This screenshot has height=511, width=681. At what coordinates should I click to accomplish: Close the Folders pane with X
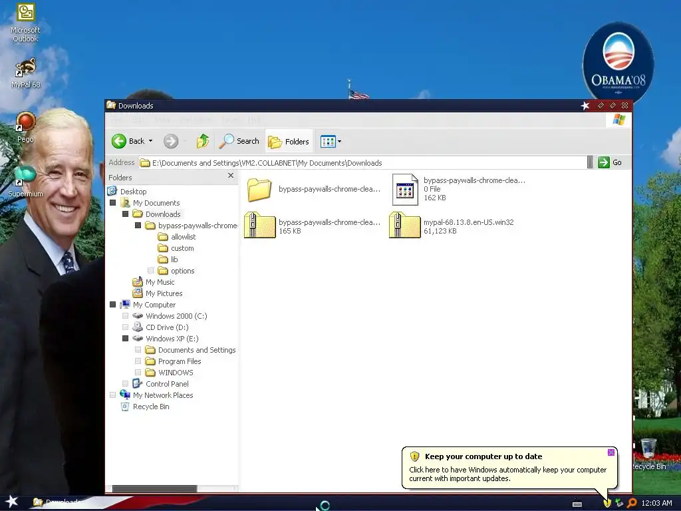(x=231, y=176)
